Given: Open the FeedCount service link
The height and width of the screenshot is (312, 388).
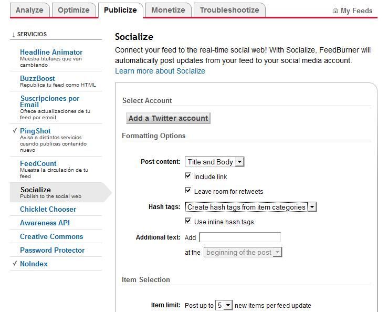Looking at the screenshot, I should 38,163.
